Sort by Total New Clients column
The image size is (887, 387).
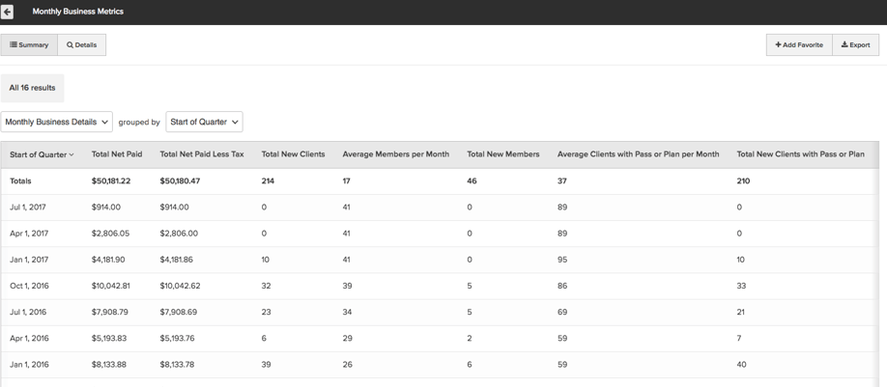pyautogui.click(x=293, y=154)
